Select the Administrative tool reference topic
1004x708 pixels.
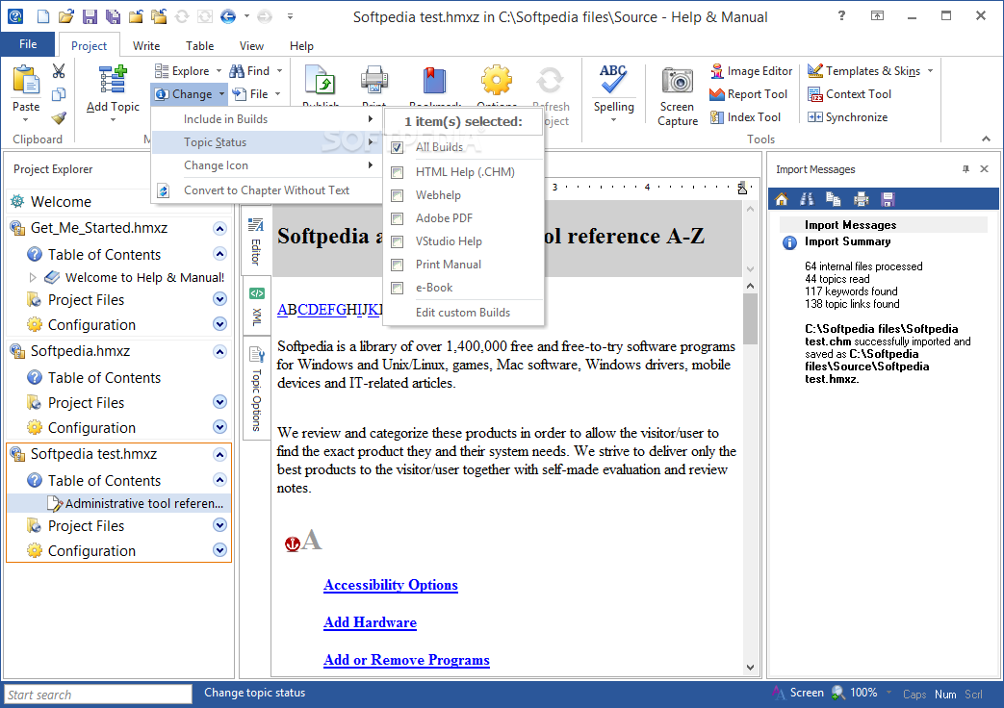[119, 504]
